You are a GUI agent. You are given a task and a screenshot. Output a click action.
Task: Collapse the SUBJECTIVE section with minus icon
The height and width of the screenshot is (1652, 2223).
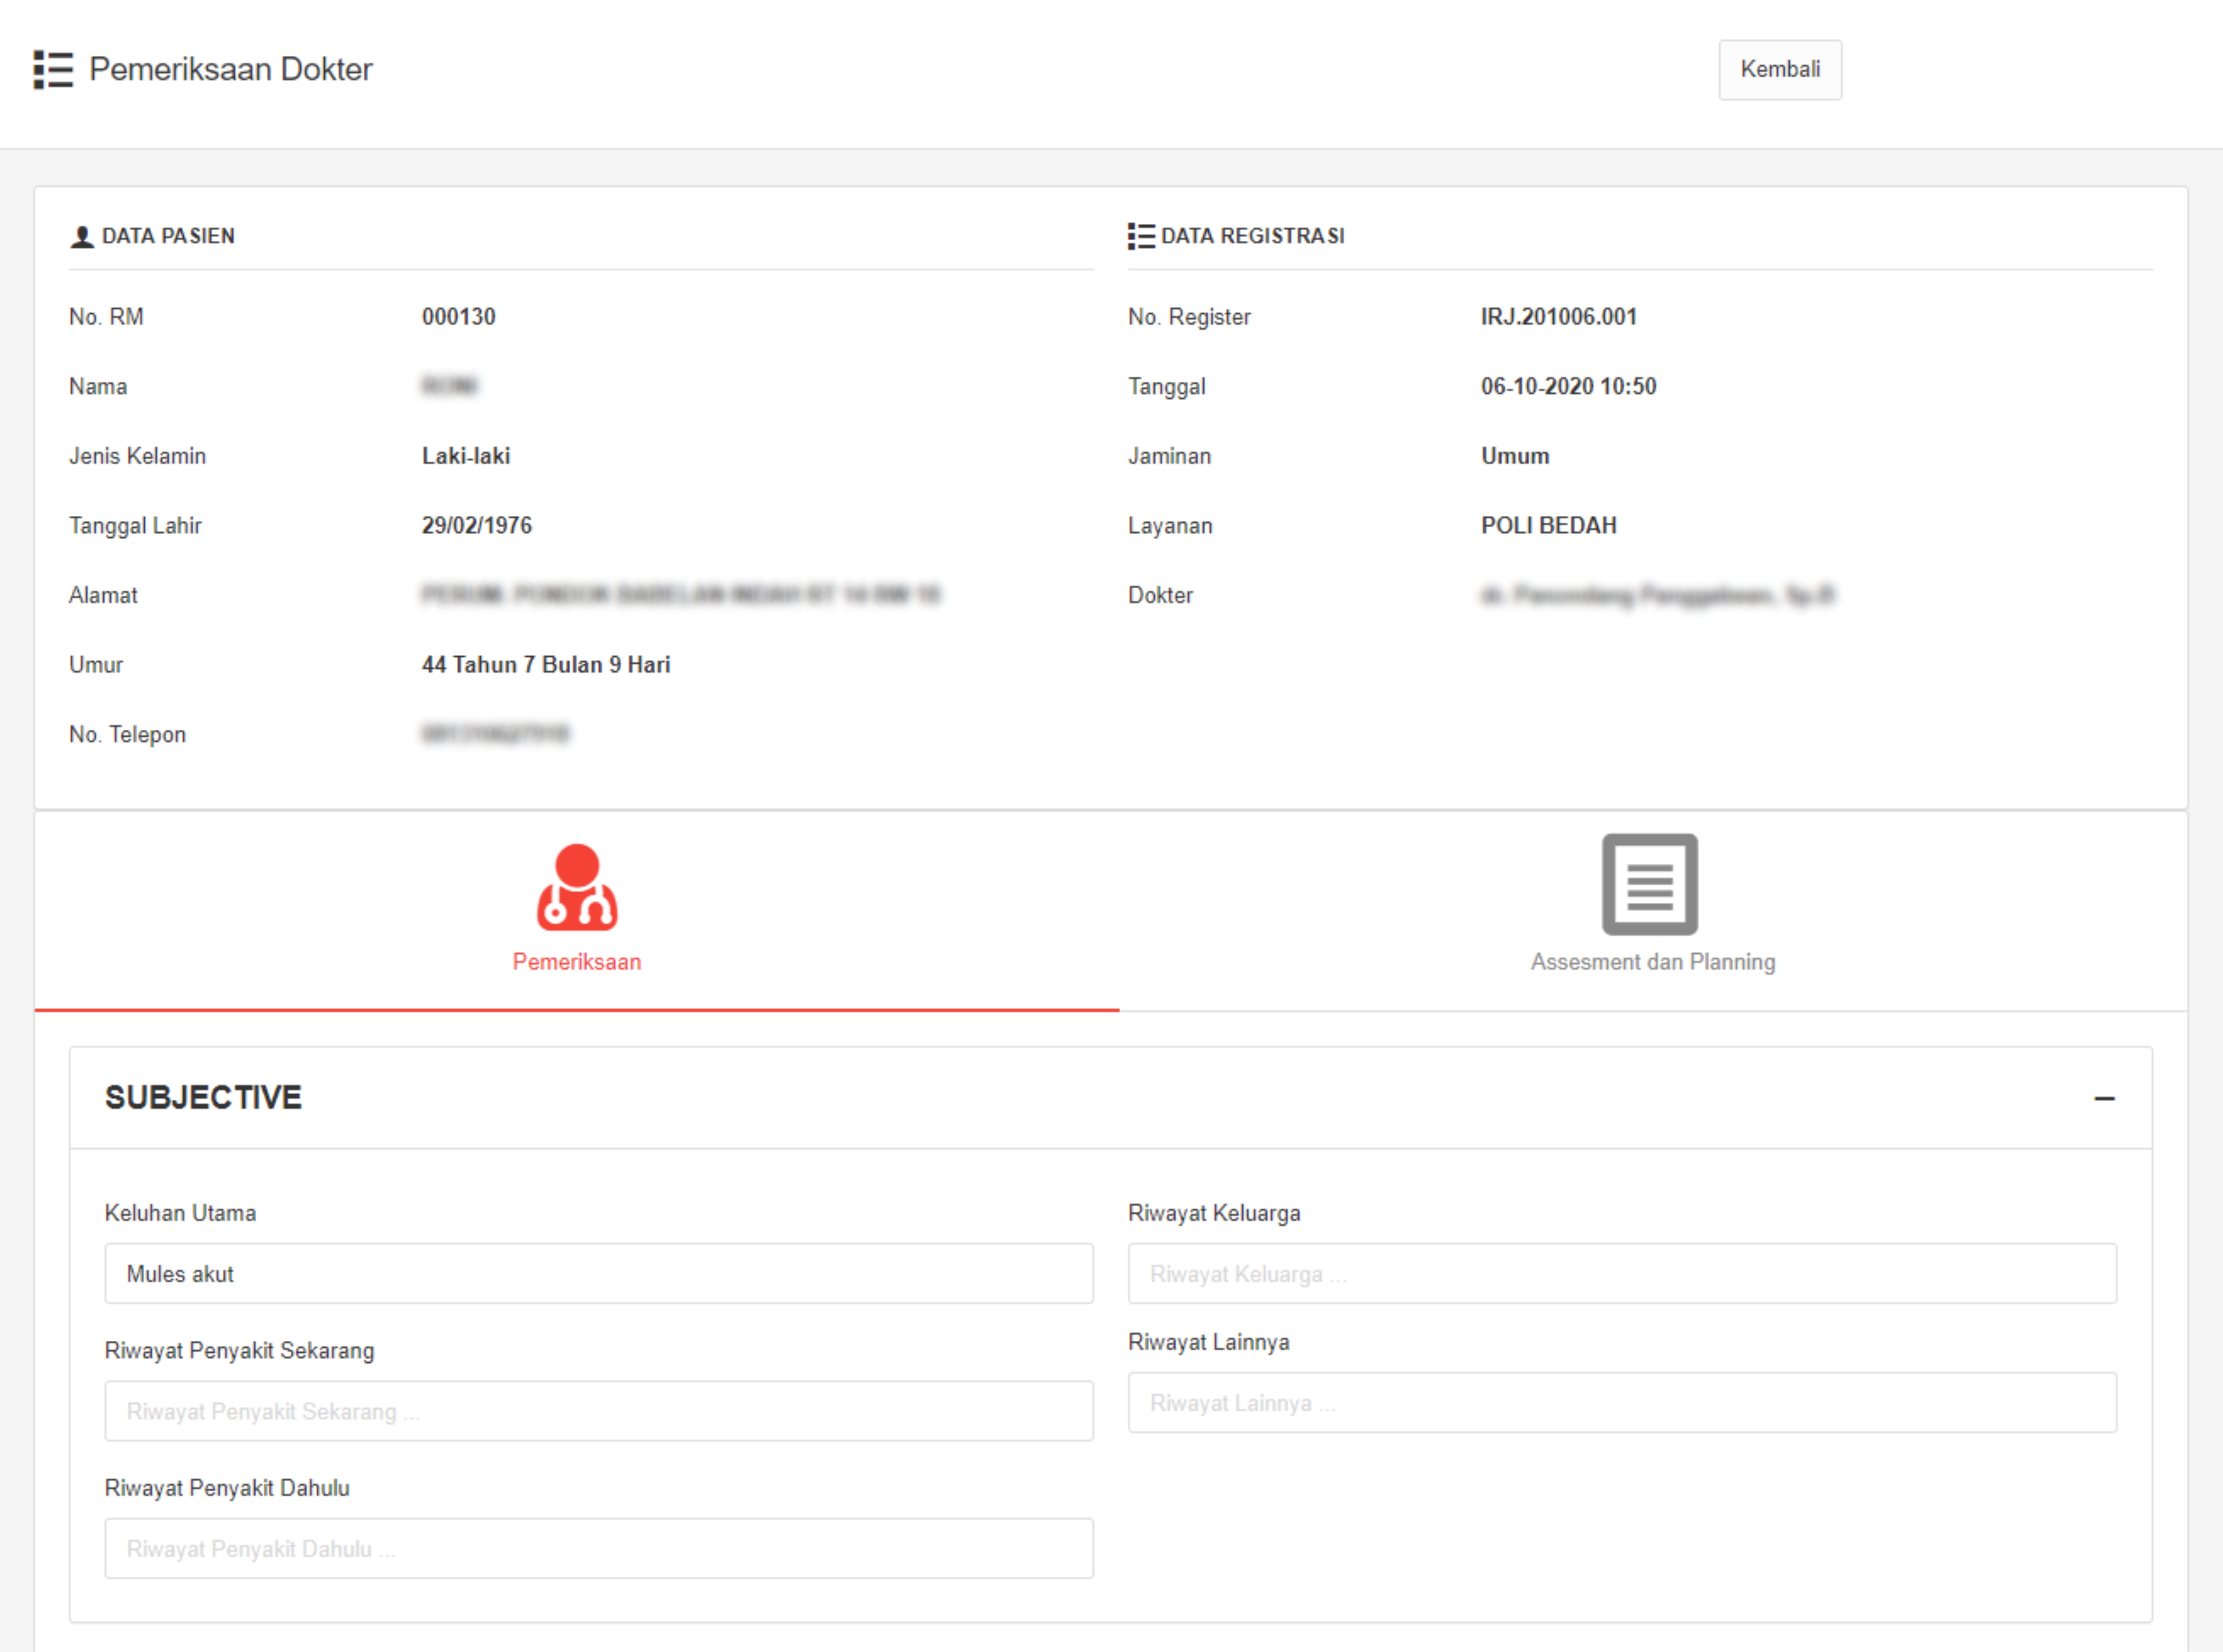coord(2104,1098)
